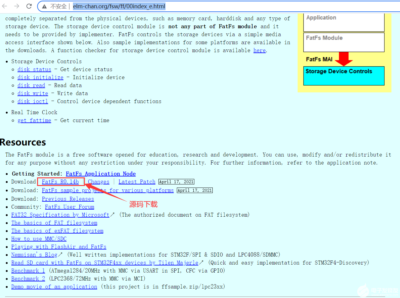Viewport: 400px width, 298px height.
Task: Open the disk_read link
Action: pyautogui.click(x=31, y=85)
